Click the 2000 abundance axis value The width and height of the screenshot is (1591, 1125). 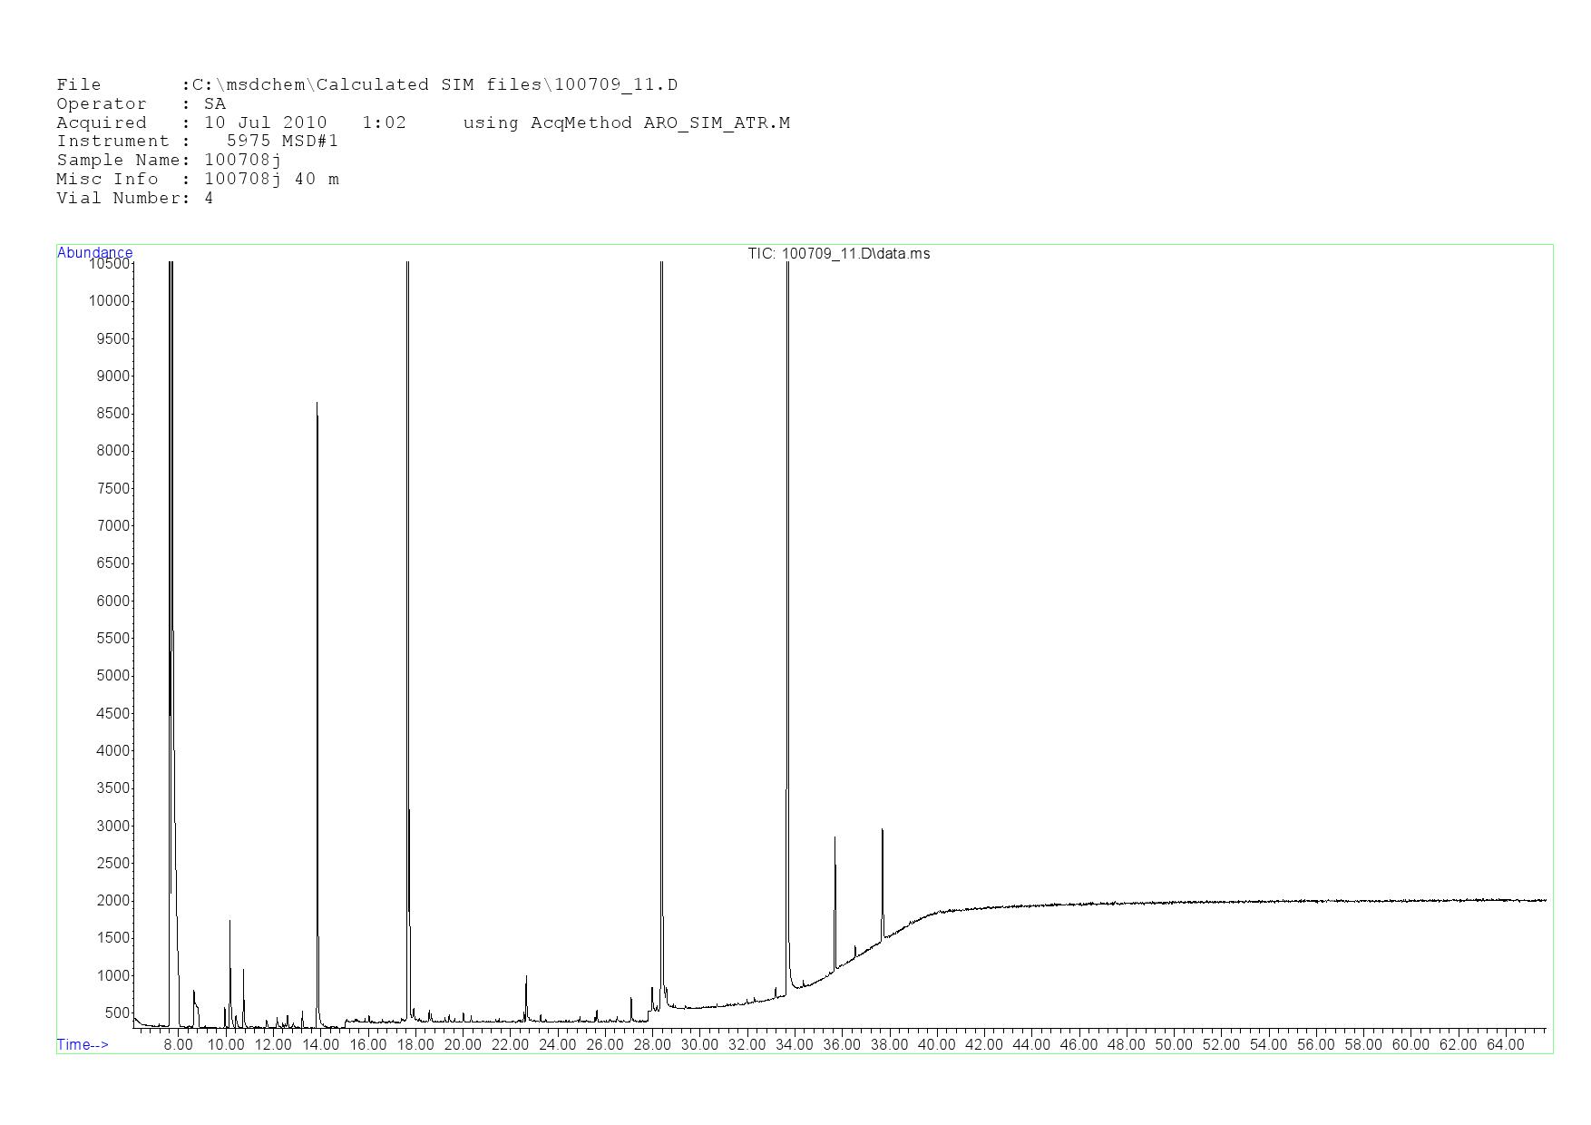click(112, 900)
